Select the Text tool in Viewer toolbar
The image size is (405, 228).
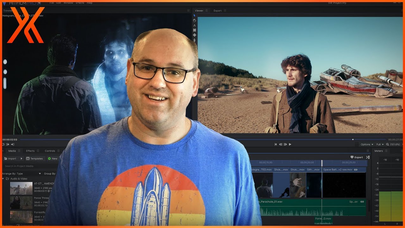click(x=194, y=25)
